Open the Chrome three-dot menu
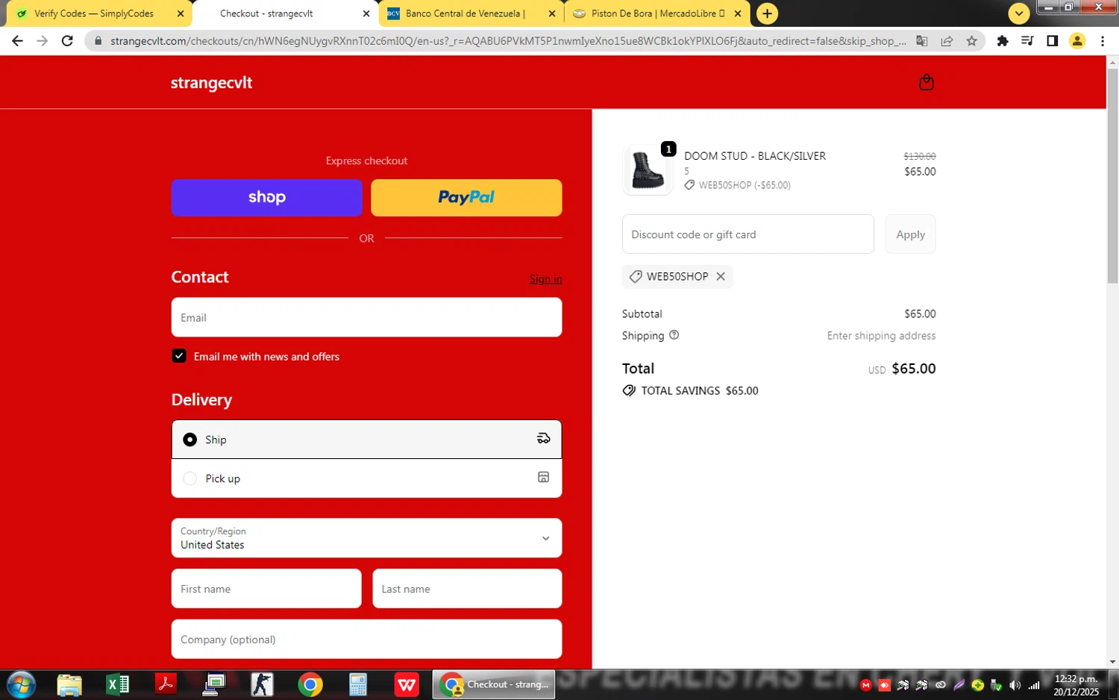The image size is (1119, 700). click(x=1103, y=41)
